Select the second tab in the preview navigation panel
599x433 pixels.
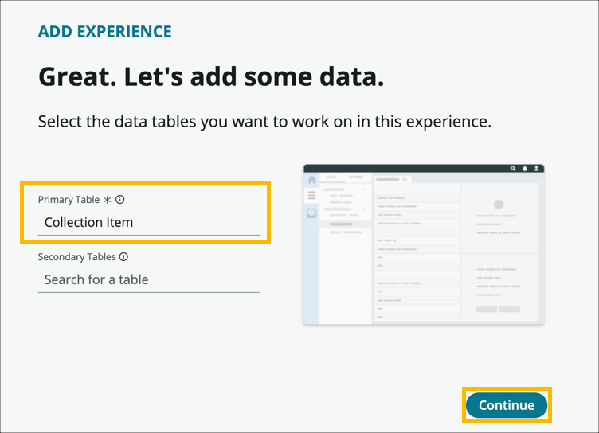(x=356, y=177)
